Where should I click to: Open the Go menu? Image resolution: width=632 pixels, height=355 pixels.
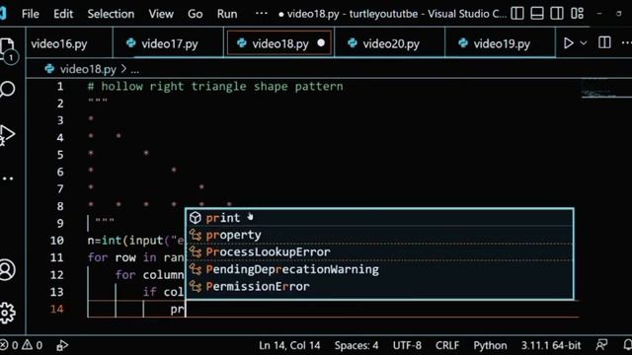[x=196, y=14]
